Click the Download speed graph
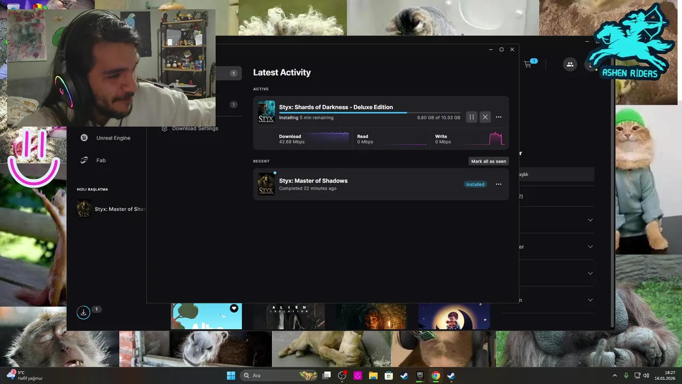Screen dimensions: 682x384 point(328,139)
